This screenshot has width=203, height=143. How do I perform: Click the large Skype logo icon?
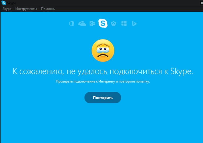(103, 23)
